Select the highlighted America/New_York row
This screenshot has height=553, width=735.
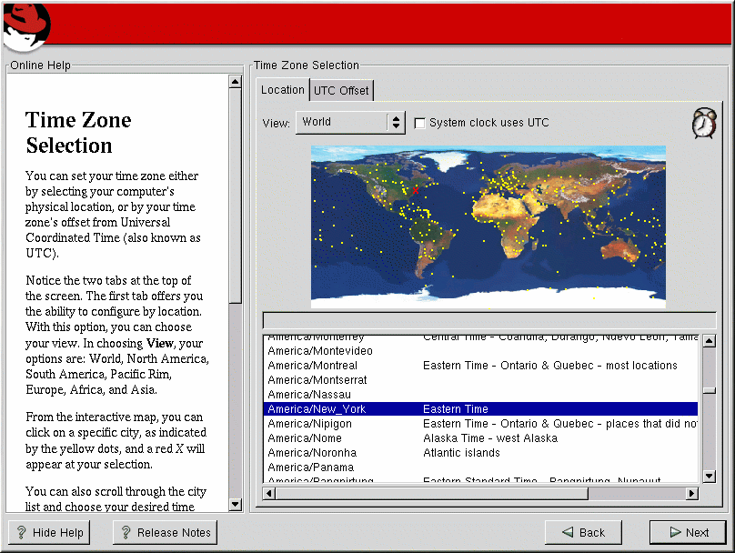pos(480,408)
